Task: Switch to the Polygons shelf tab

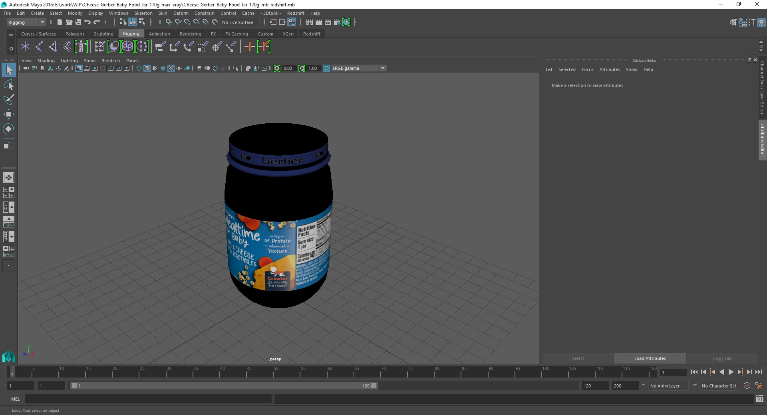Action: point(75,34)
